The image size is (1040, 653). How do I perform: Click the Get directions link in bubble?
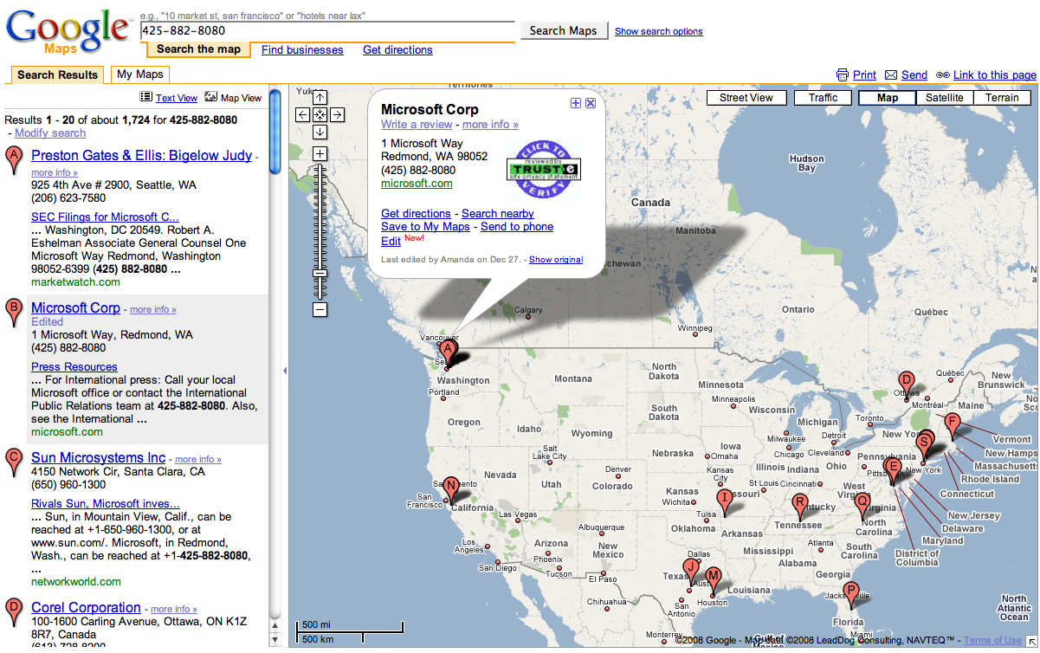point(416,214)
